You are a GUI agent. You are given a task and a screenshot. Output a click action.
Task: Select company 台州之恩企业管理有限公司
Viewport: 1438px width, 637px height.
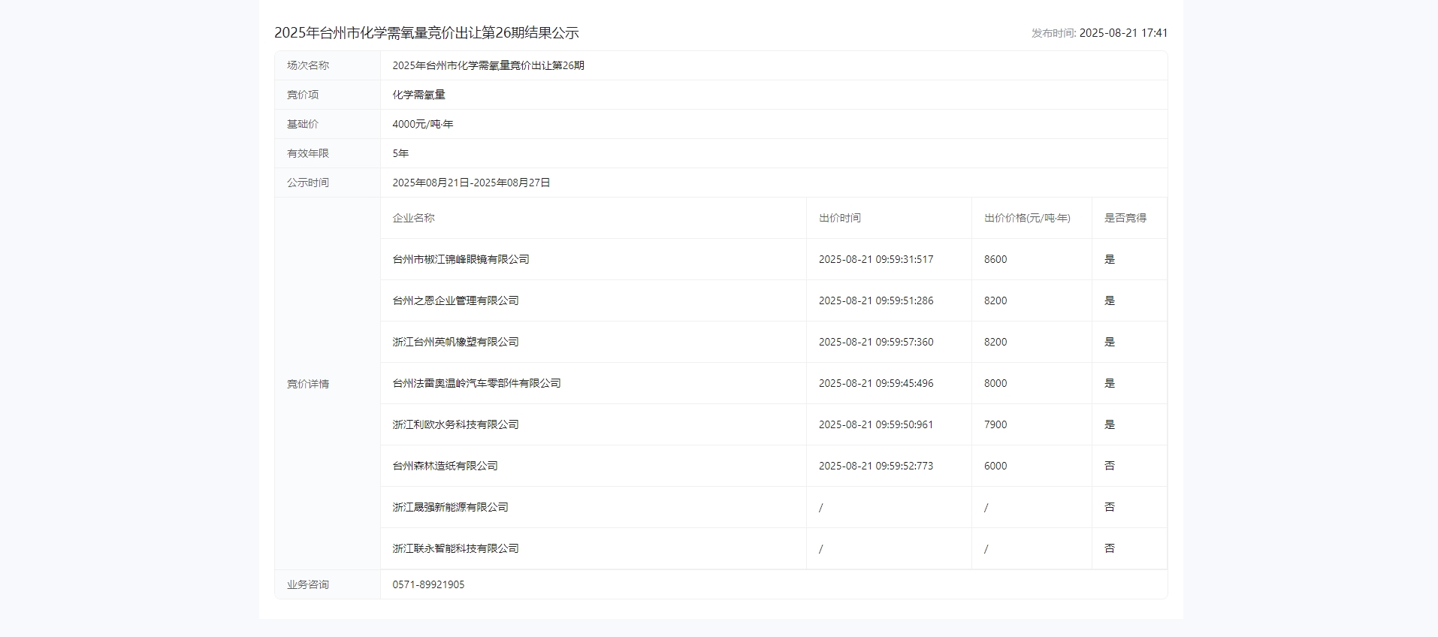point(455,300)
